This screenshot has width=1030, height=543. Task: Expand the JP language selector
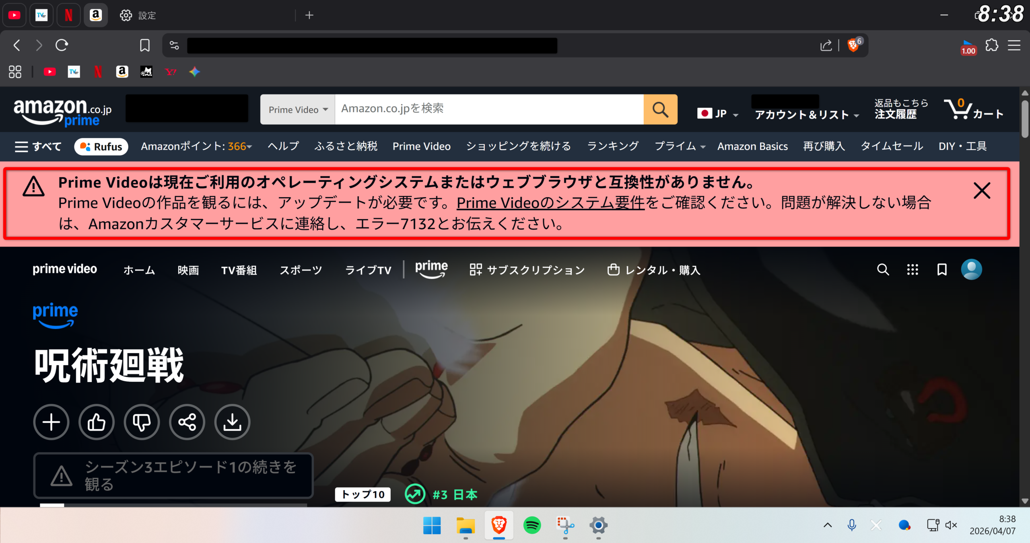[x=718, y=114]
